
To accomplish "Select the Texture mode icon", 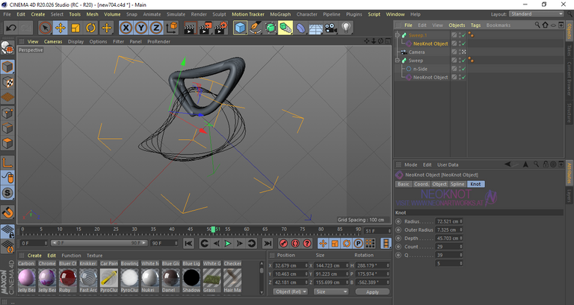I will [x=7, y=82].
